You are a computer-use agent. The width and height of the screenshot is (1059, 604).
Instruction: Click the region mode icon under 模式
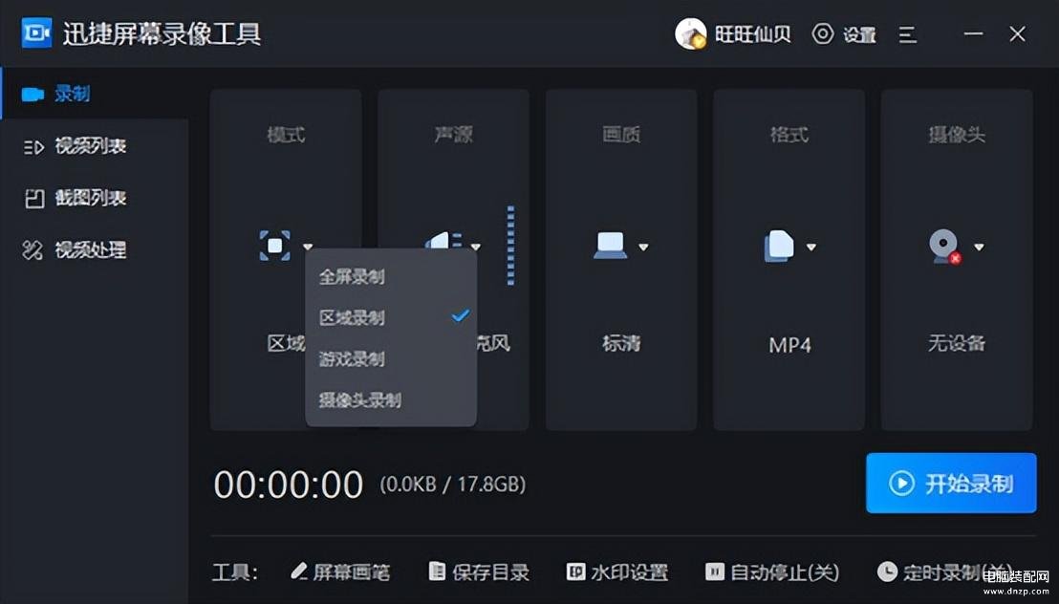point(275,246)
